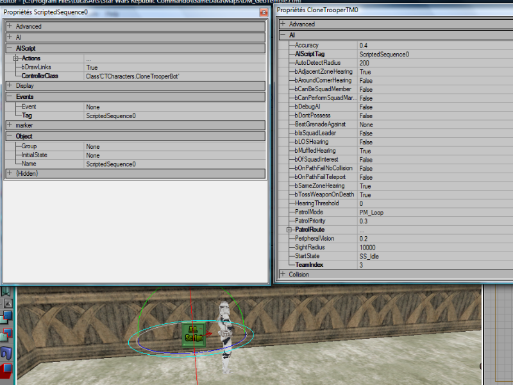
Task: Expand Advanced category in CloneTrooperTM0 properties
Action: [x=283, y=24]
